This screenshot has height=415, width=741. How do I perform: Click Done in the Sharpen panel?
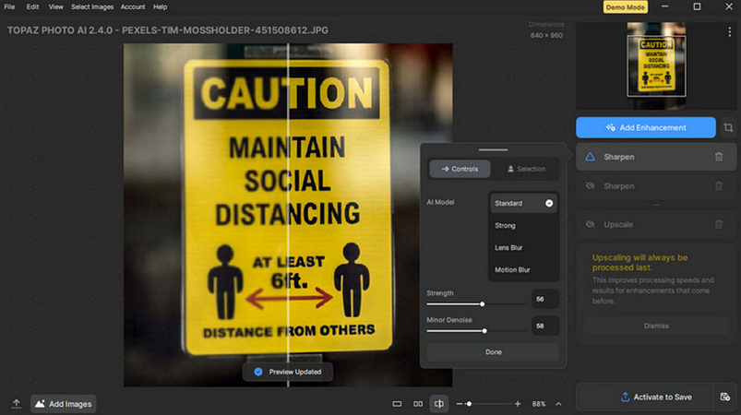tap(493, 351)
